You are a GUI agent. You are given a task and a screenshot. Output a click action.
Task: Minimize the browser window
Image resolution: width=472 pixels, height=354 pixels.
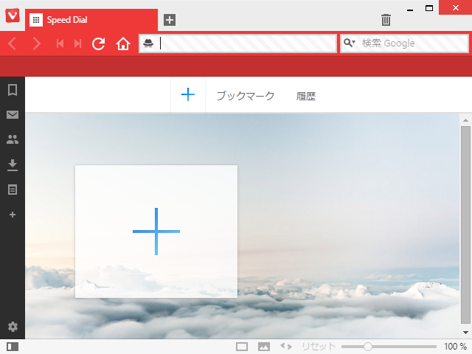coord(410,10)
